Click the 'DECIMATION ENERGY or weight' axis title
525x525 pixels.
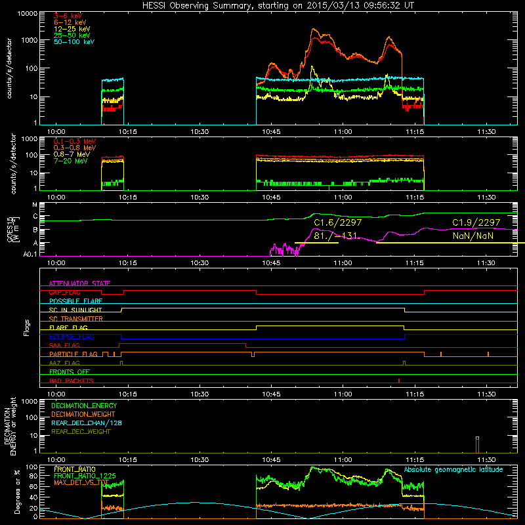pos(10,427)
